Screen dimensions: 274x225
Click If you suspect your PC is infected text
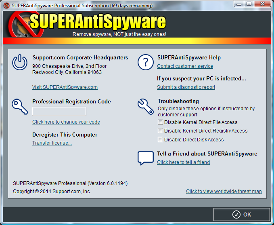(x=201, y=78)
